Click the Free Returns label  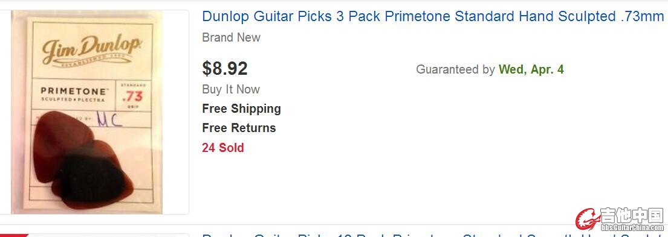click(239, 128)
